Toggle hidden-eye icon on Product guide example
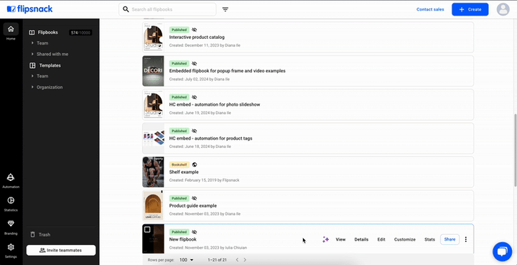This screenshot has width=517, height=265. (194, 198)
